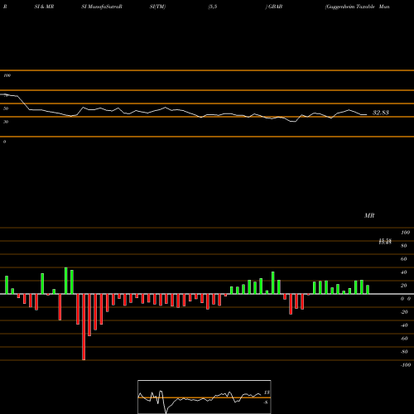Open the mini overview chart at bottom
The height and width of the screenshot is (414, 414).
[x=205, y=397]
